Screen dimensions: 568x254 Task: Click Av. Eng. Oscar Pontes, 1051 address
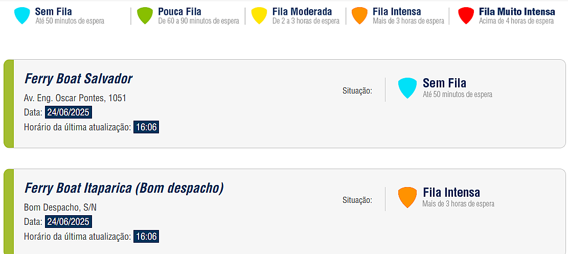click(75, 98)
